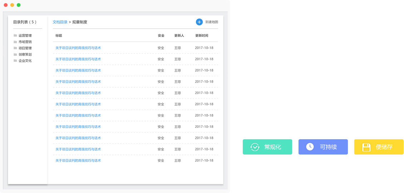Click the 更新人 column header
The height and width of the screenshot is (193, 404).
pos(179,36)
